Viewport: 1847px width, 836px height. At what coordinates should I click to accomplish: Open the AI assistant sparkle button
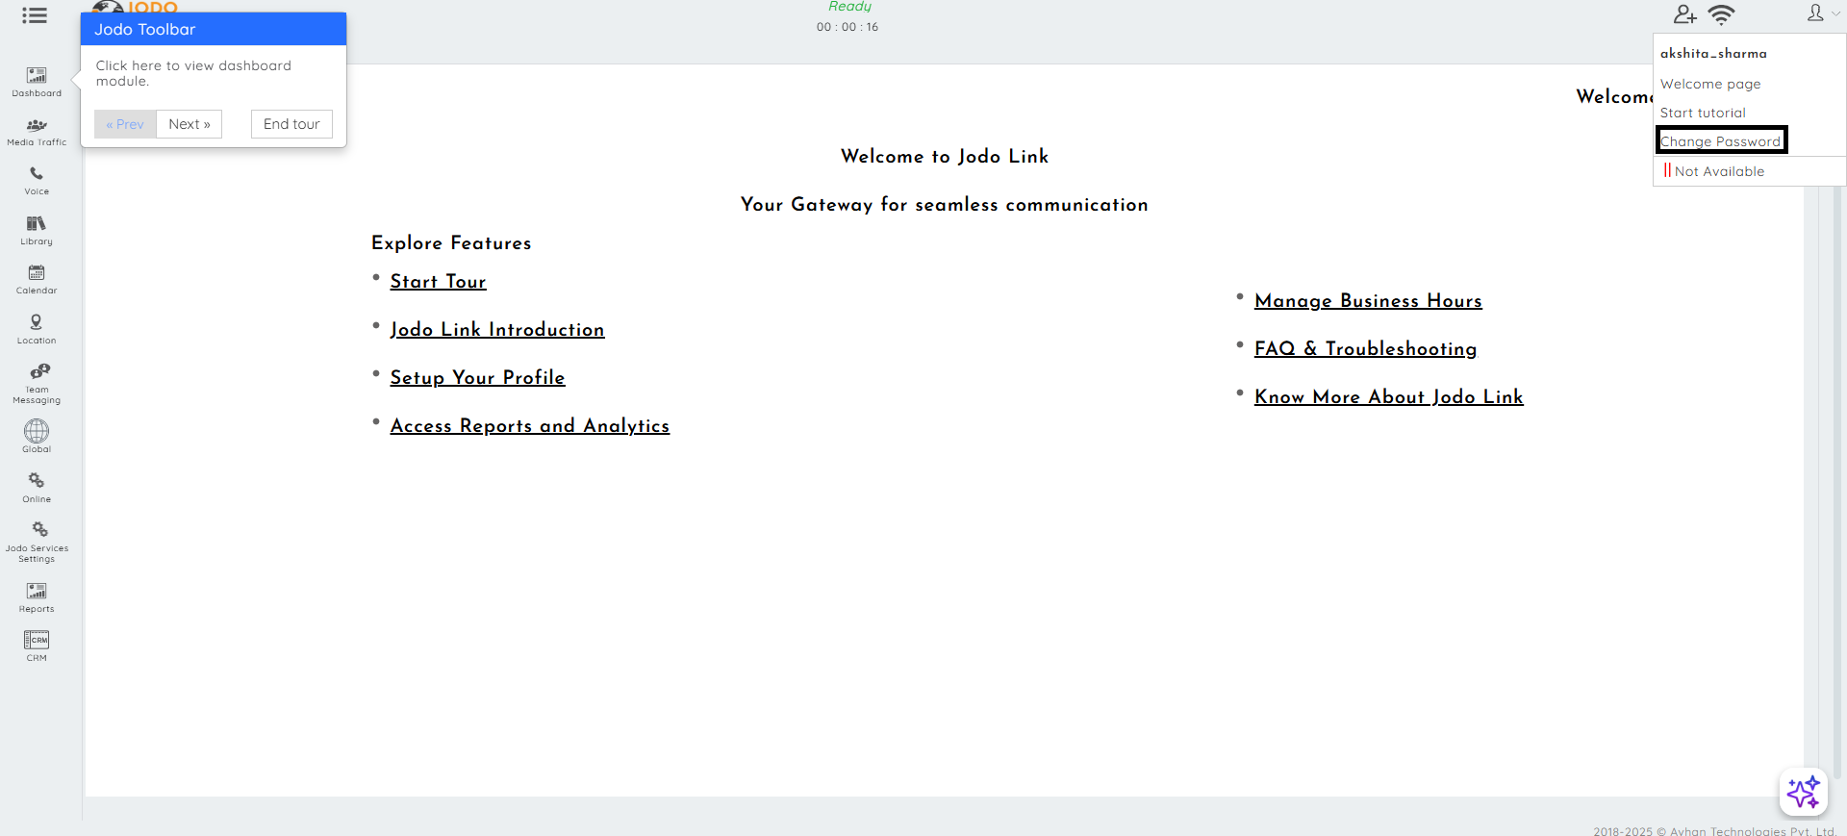1804,793
